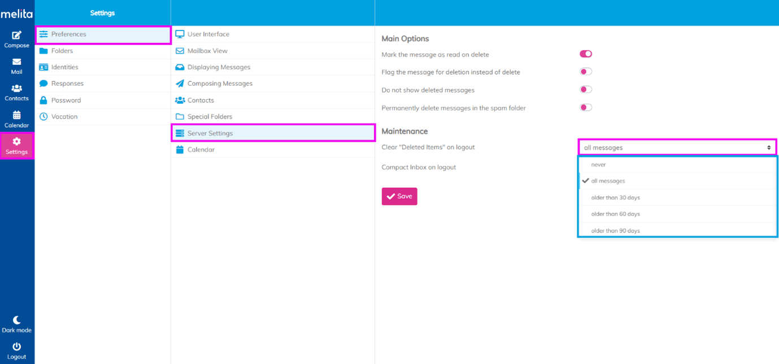Disable Mark the message as read on delete

tap(586, 54)
